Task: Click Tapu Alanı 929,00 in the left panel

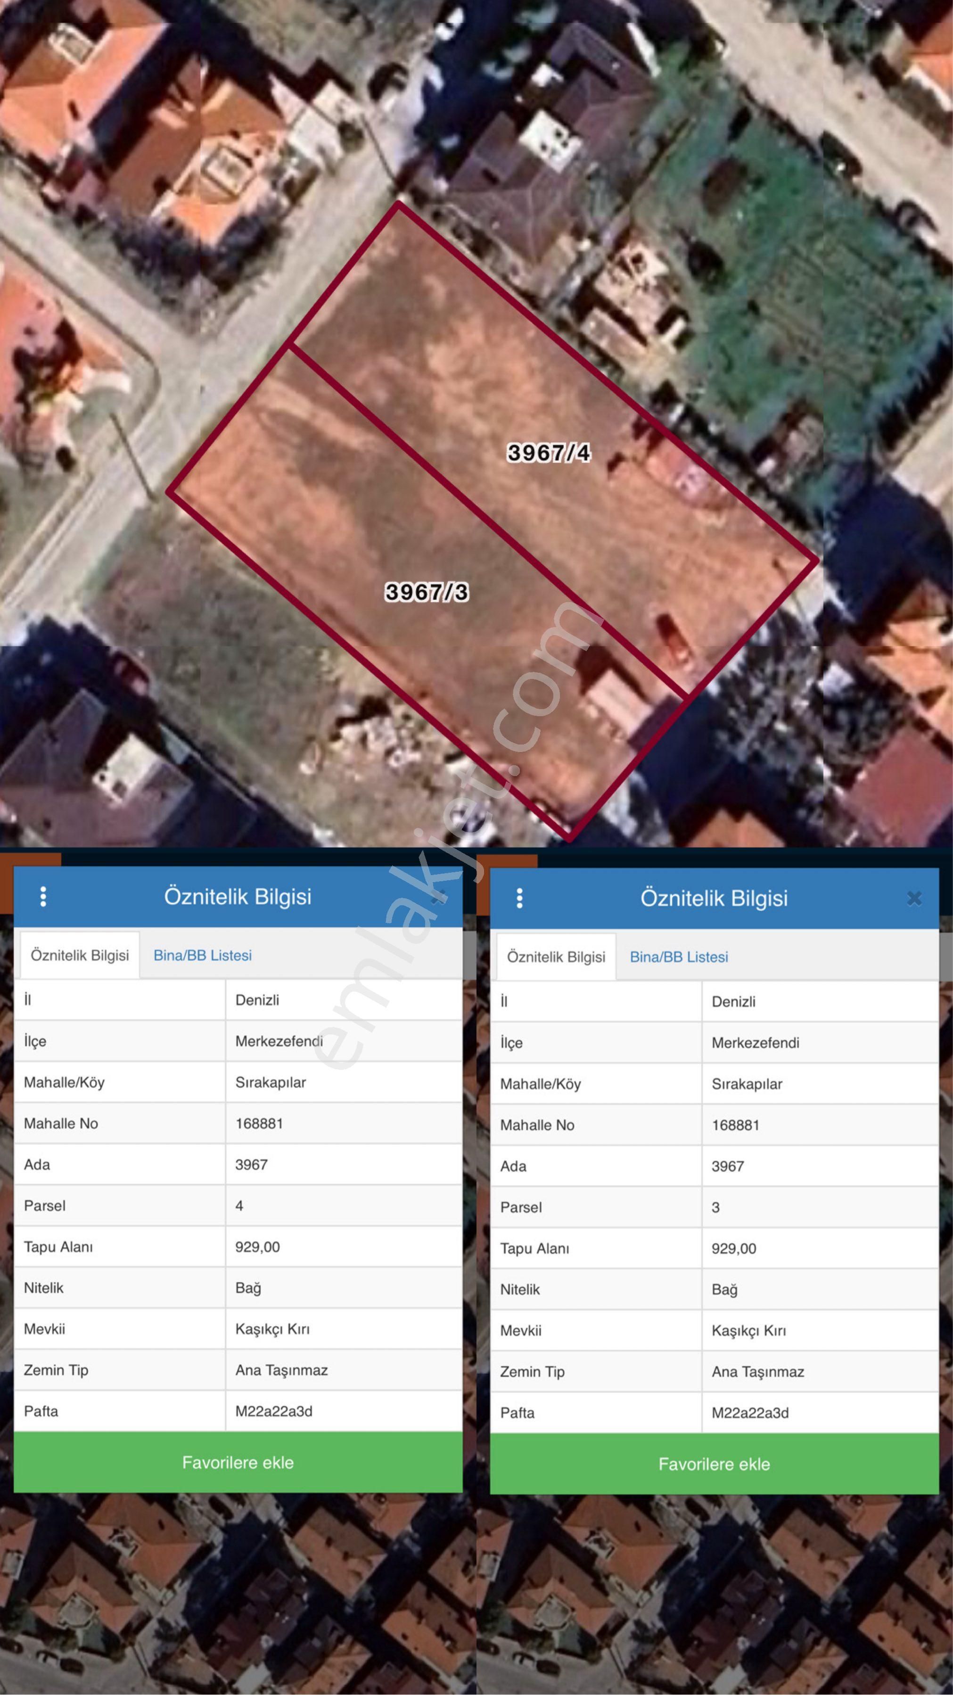Action: tap(258, 1247)
